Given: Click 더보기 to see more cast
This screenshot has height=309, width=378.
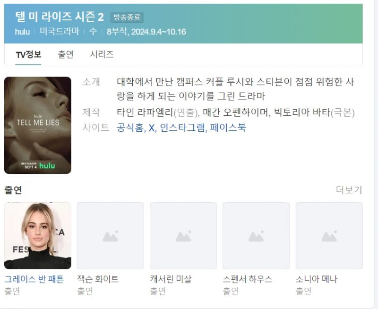Looking at the screenshot, I should [349, 190].
